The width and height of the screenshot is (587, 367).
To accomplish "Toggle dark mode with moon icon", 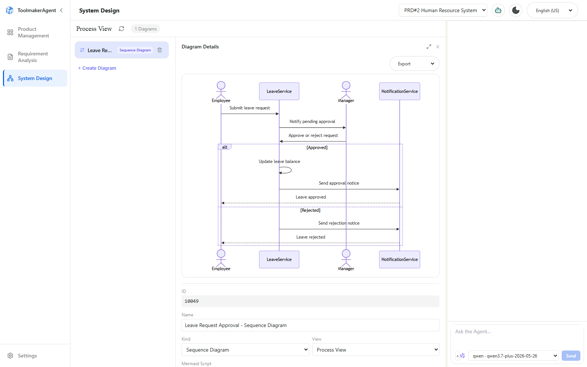I will click(x=516, y=10).
